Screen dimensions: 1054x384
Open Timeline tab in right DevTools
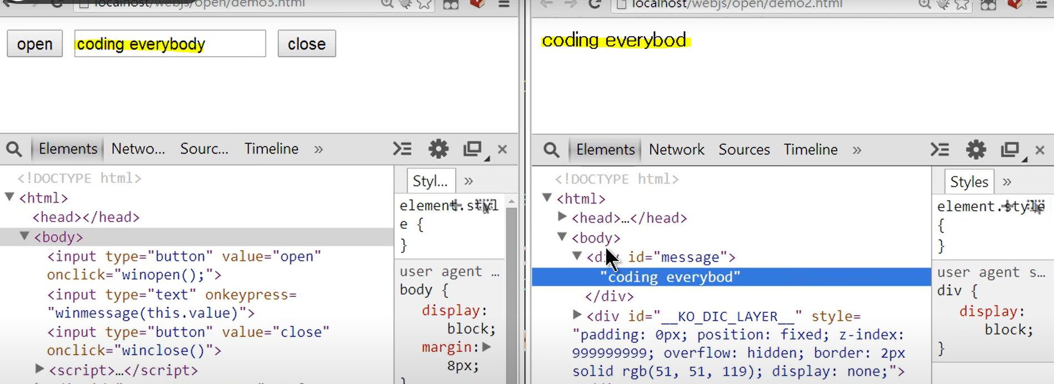click(x=810, y=150)
